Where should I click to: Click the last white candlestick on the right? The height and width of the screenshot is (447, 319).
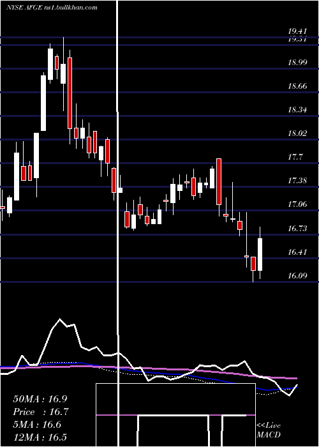(260, 254)
